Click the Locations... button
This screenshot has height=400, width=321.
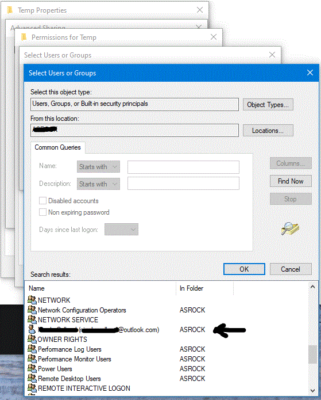[268, 131]
